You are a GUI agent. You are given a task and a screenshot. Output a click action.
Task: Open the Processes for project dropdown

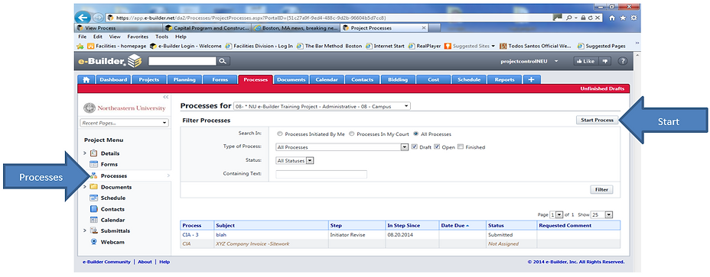pyautogui.click(x=322, y=106)
